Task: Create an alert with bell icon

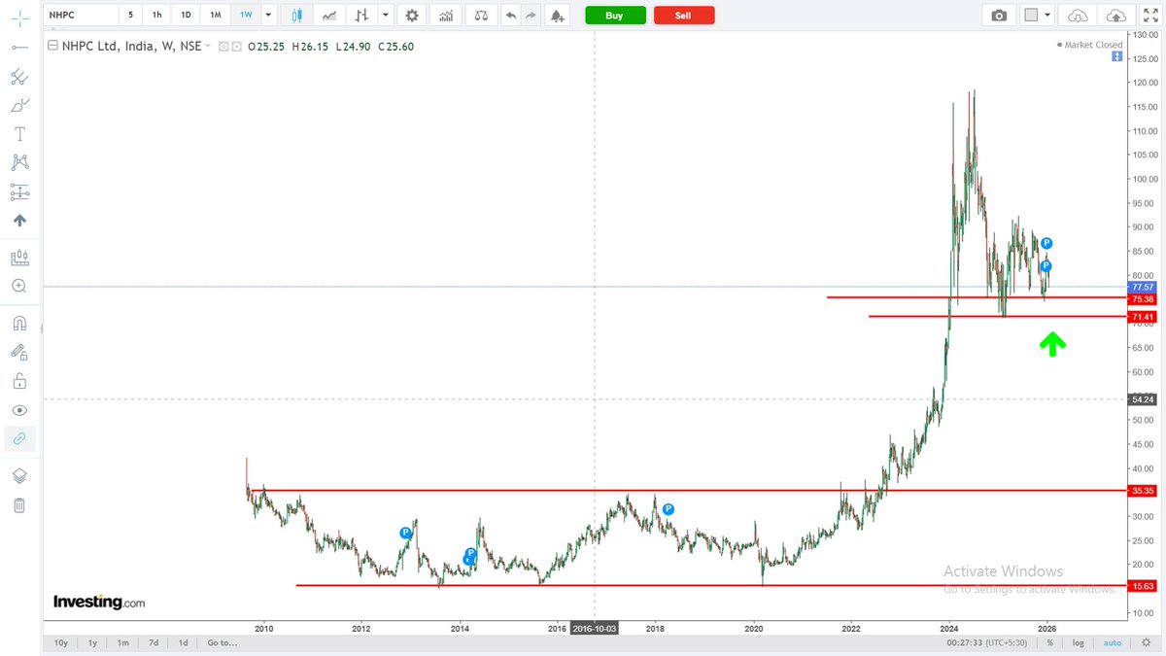Action: pos(557,16)
